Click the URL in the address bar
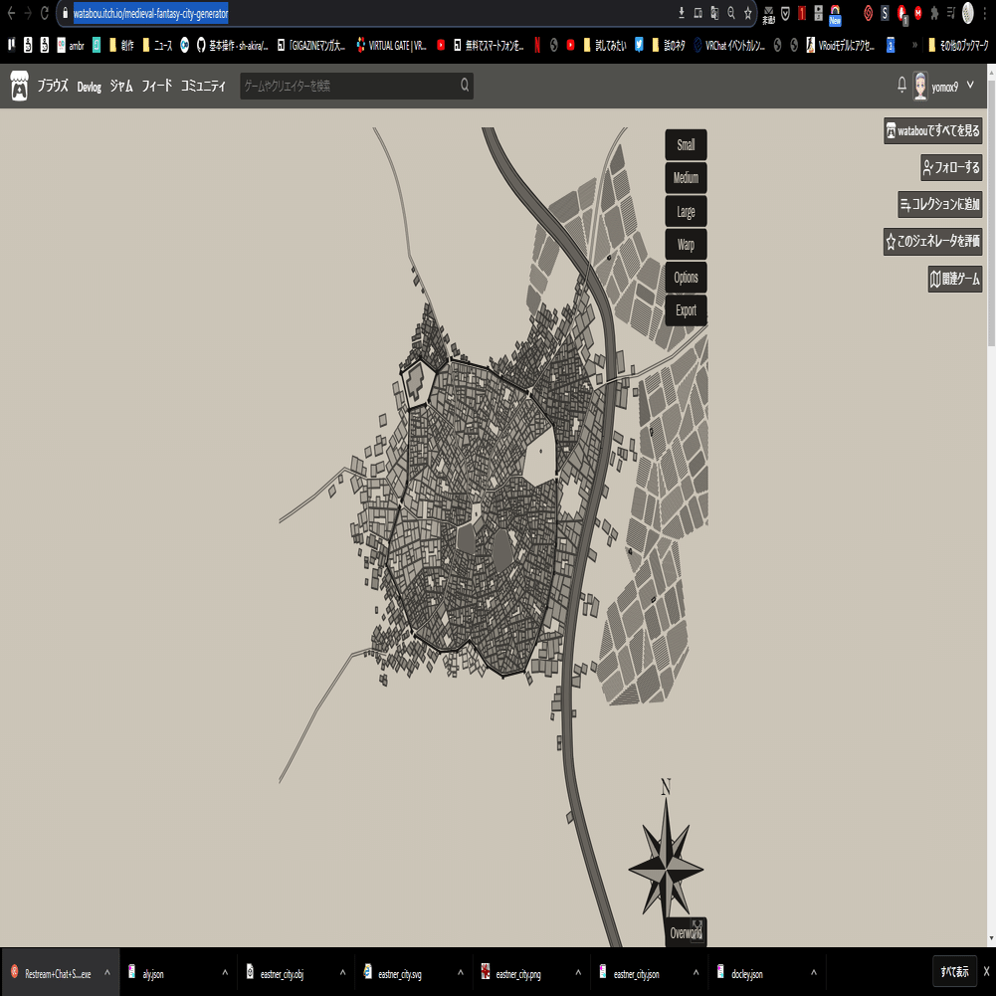Image resolution: width=996 pixels, height=996 pixels. coord(150,13)
